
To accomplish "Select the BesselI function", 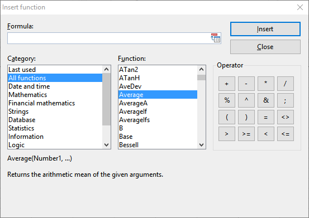I will (158, 145).
